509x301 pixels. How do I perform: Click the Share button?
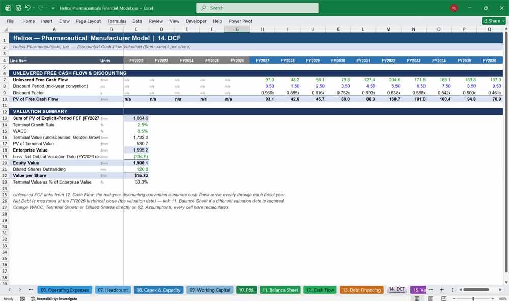(494, 21)
